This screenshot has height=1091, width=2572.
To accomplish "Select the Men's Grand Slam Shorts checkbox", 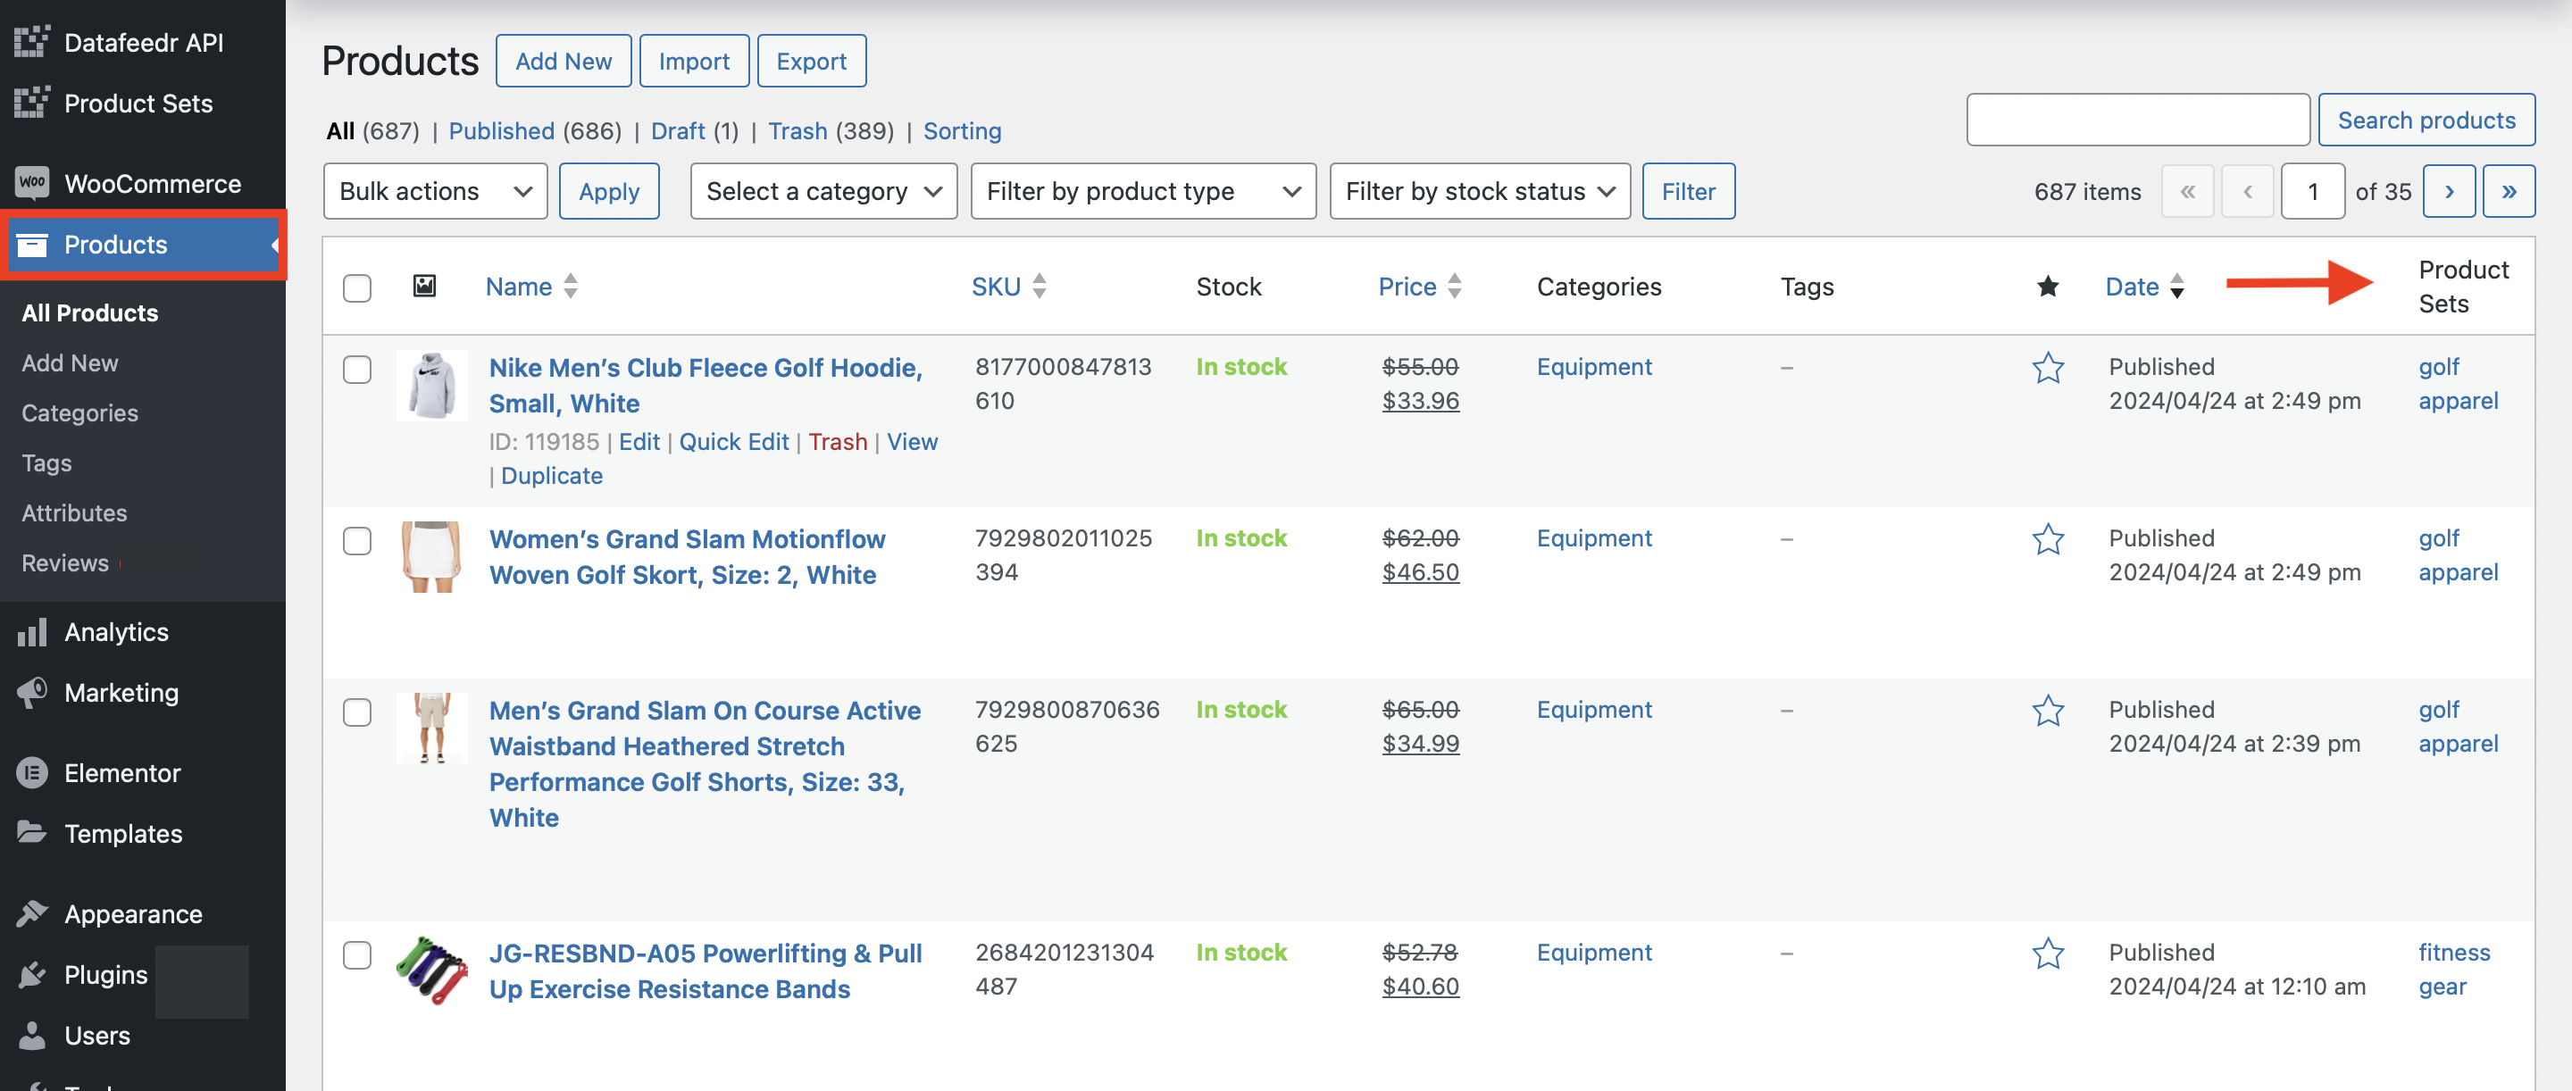I will pos(356,712).
